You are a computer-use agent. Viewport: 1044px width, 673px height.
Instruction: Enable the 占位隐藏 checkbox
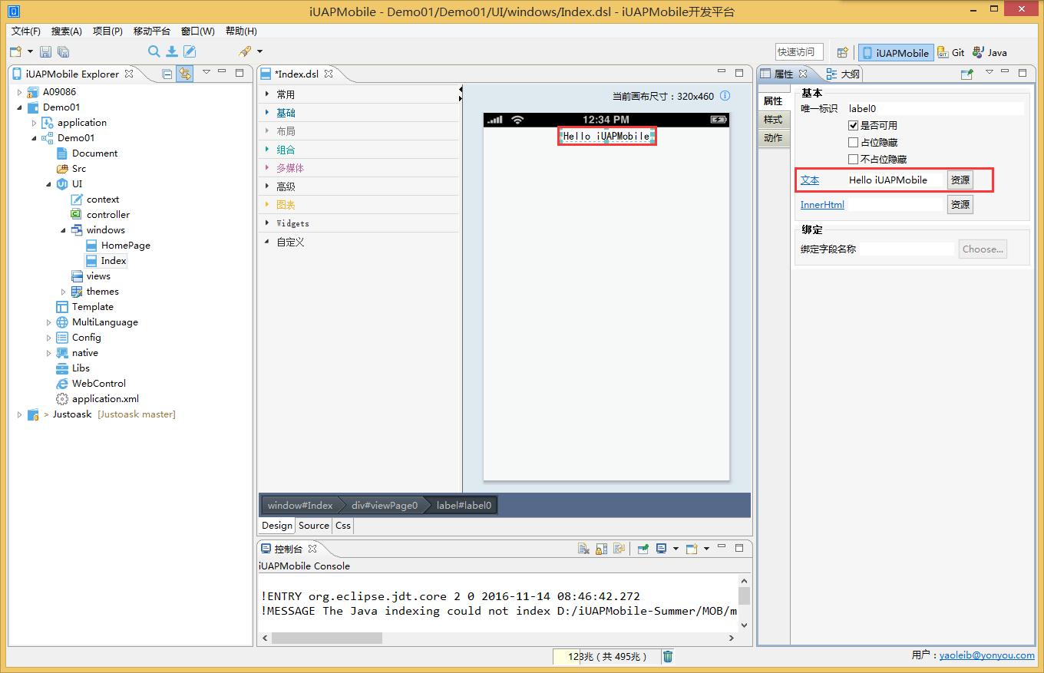(x=853, y=142)
